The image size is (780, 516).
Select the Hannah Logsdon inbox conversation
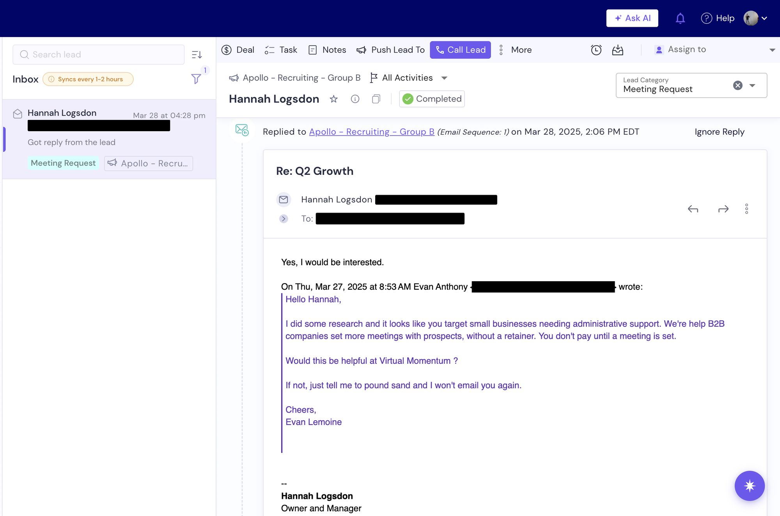[x=109, y=139]
